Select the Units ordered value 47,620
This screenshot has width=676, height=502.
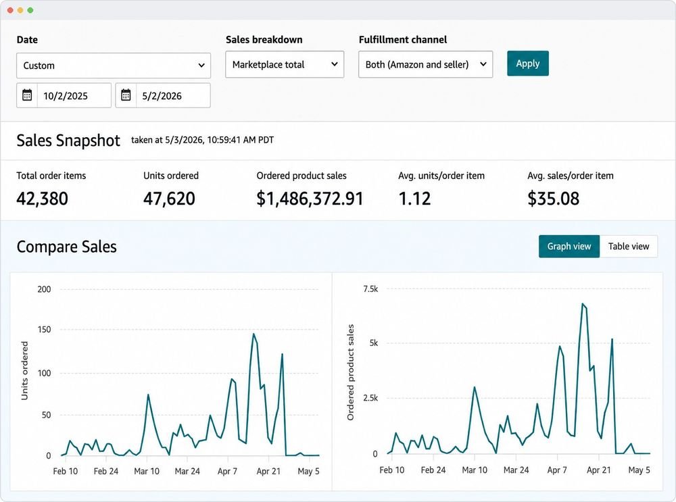tap(170, 199)
